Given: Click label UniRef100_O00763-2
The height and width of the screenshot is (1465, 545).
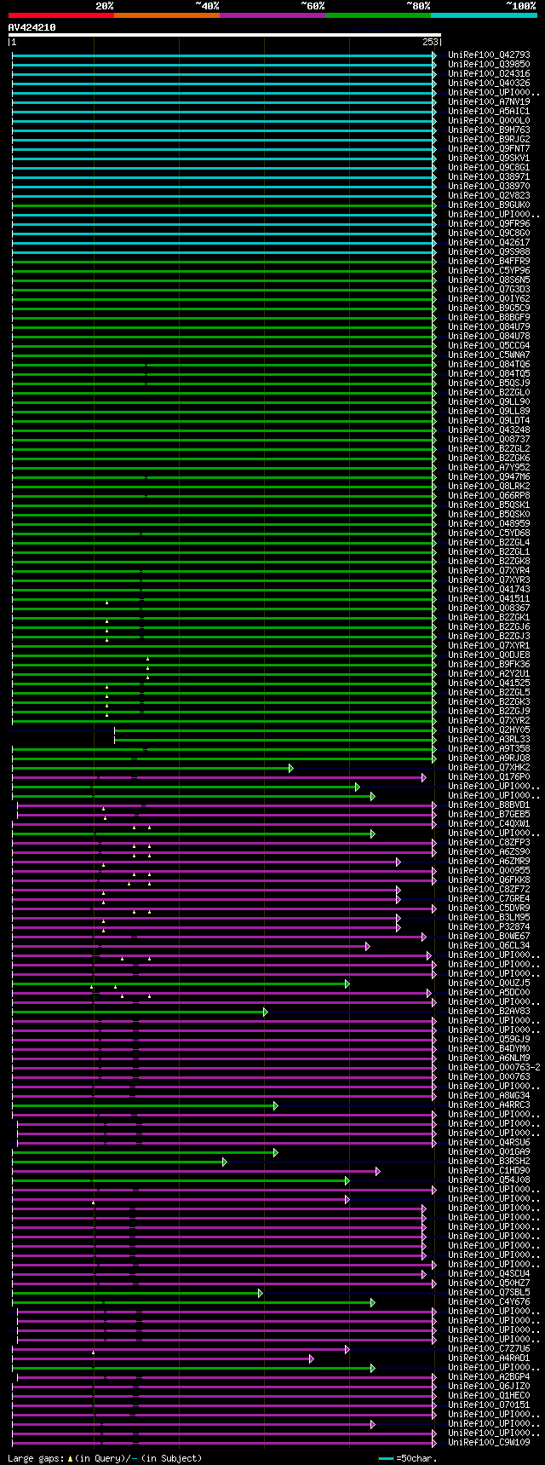Looking at the screenshot, I should tap(494, 1067).
